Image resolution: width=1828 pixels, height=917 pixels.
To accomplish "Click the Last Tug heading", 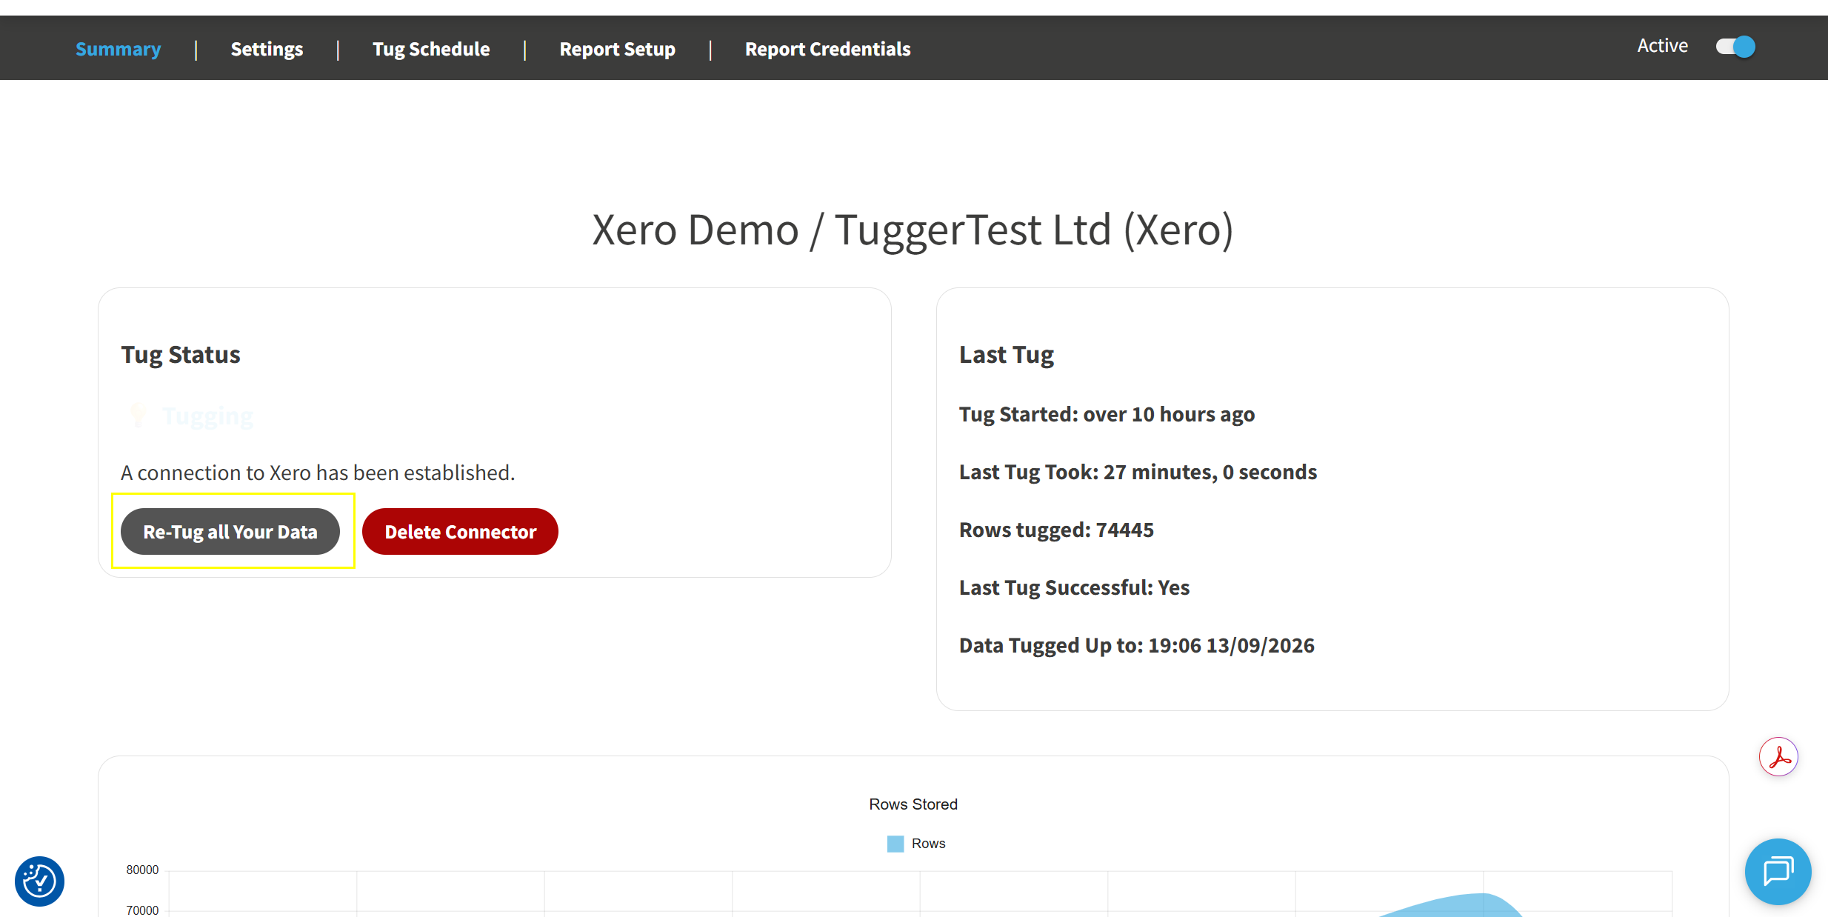I will click(x=1007, y=355).
